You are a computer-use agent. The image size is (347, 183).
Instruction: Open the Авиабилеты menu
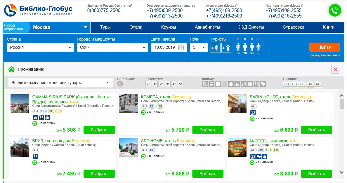(207, 27)
